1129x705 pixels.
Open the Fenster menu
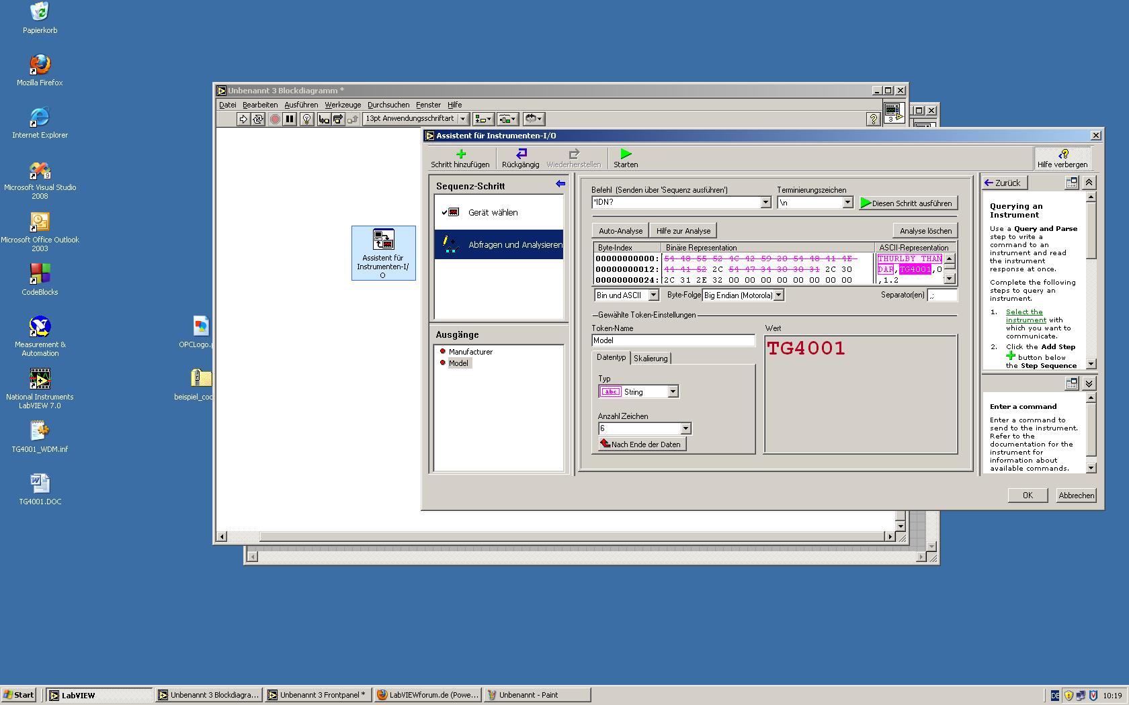(x=428, y=105)
